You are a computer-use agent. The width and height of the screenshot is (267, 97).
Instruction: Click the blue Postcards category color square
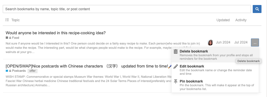click(x=7, y=71)
